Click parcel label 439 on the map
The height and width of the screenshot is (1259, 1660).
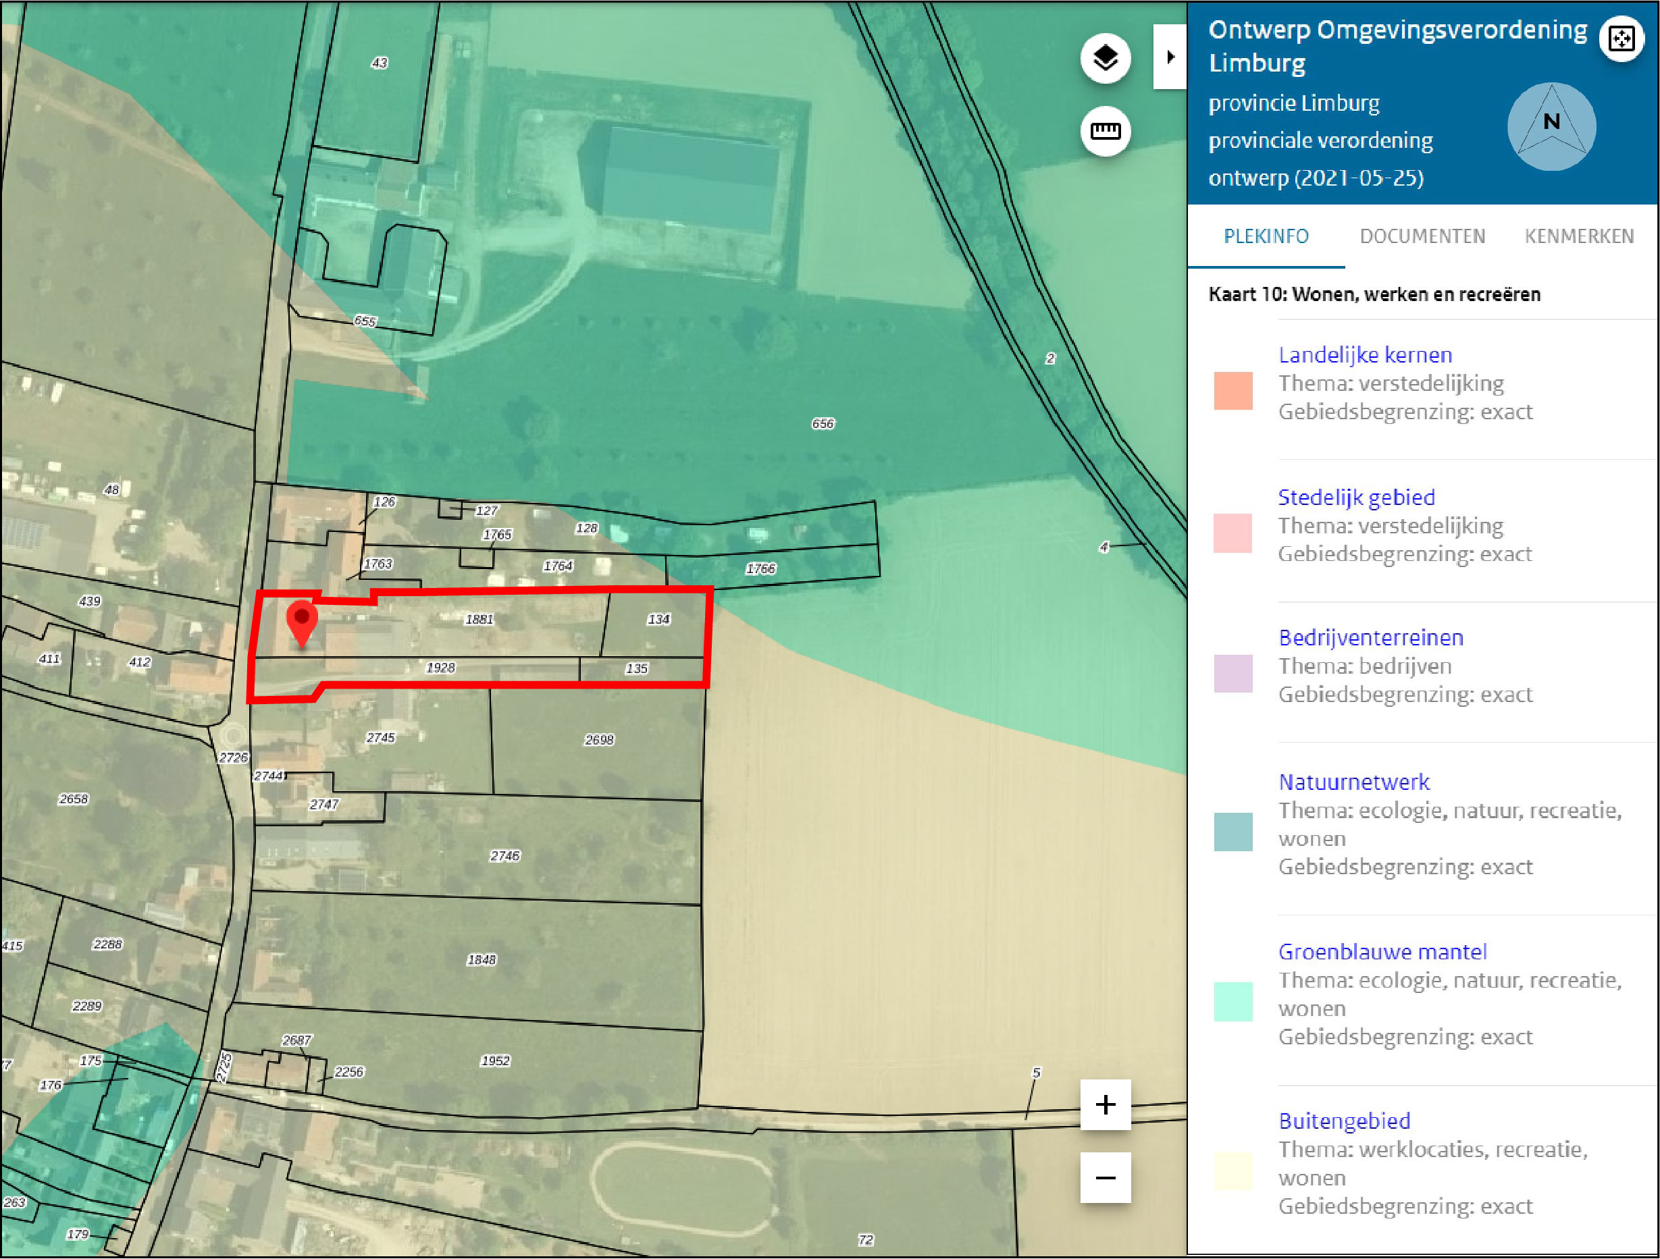click(88, 600)
